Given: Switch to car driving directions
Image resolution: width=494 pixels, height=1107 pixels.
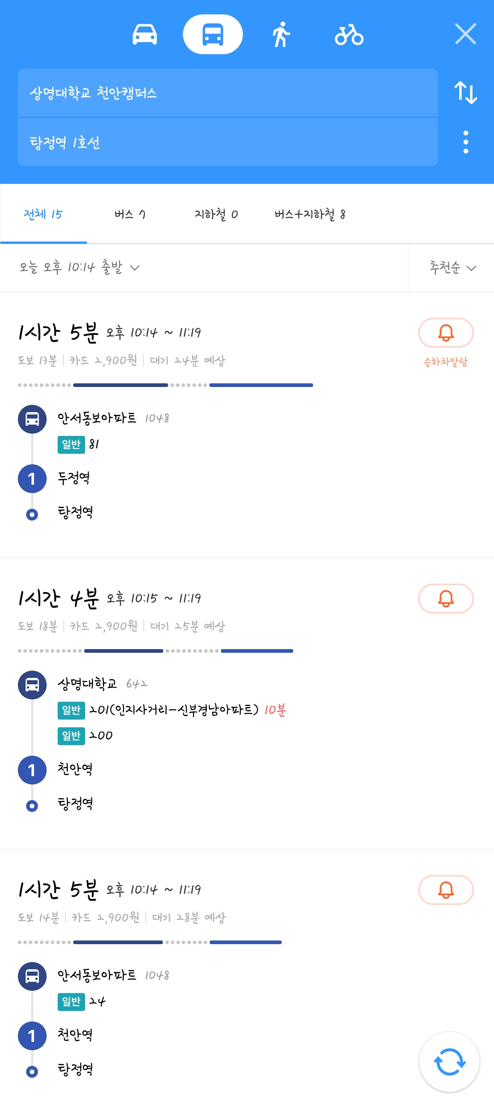Looking at the screenshot, I should click(145, 35).
